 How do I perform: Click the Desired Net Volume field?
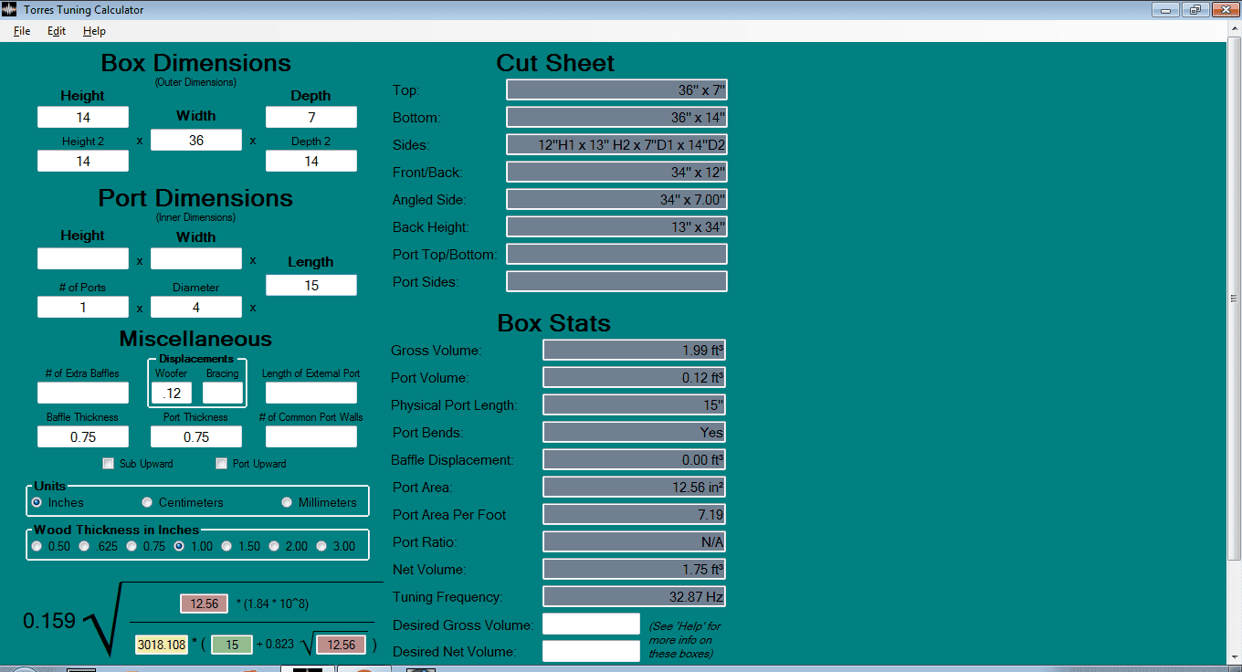tap(591, 651)
